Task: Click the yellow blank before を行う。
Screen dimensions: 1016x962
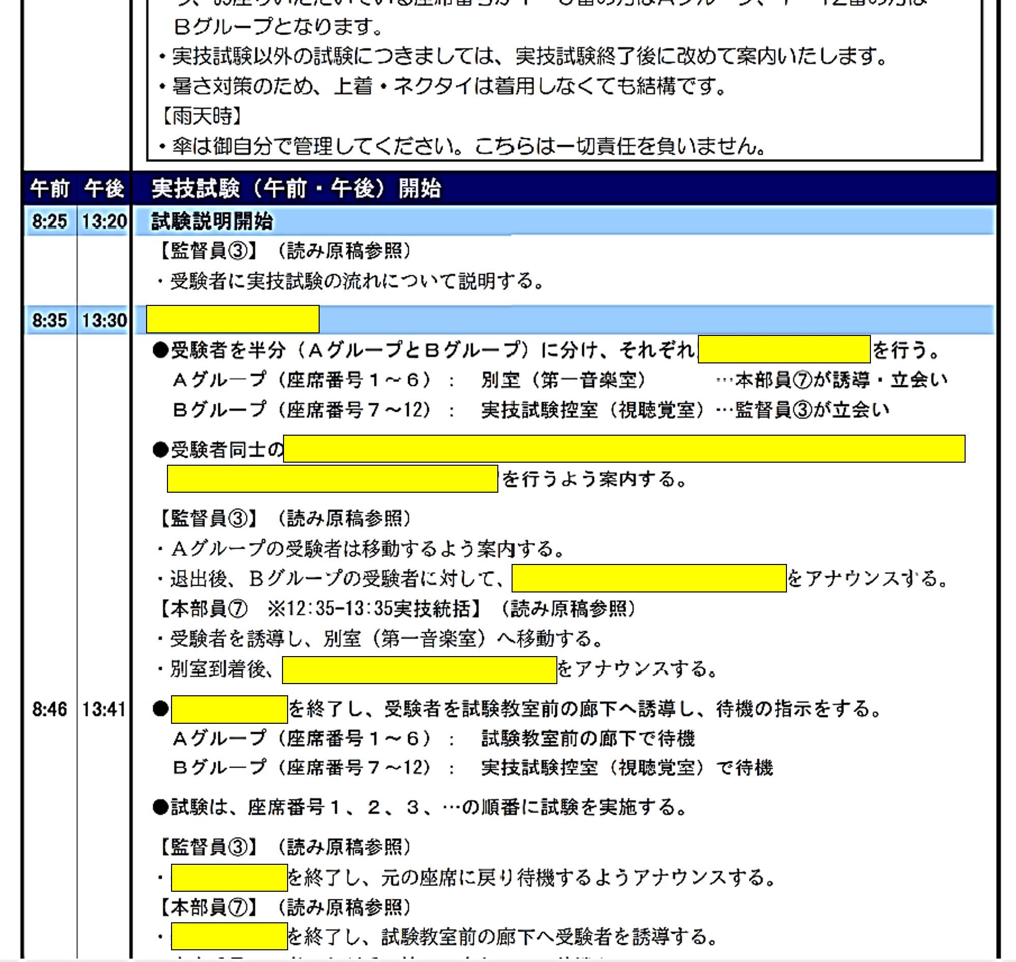Action: (x=784, y=349)
